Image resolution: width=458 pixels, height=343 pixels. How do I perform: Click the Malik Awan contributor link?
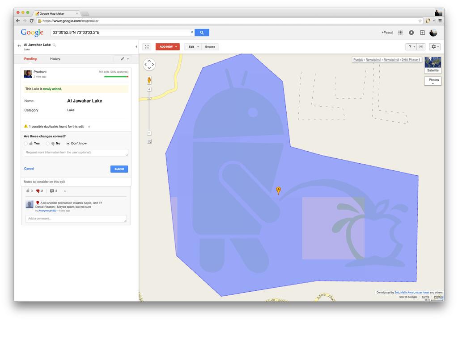coord(407,292)
